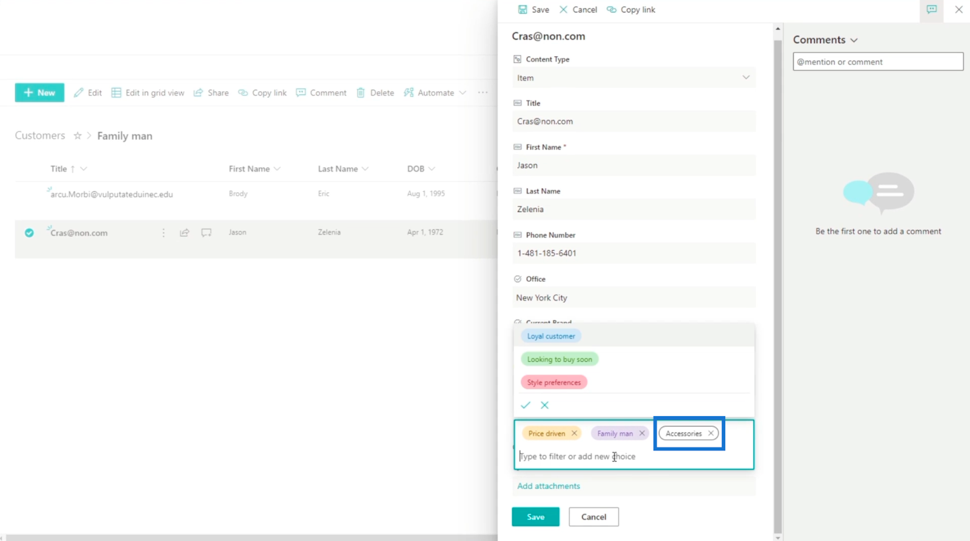Click the Phone Number field
The height and width of the screenshot is (541, 970).
click(x=634, y=253)
